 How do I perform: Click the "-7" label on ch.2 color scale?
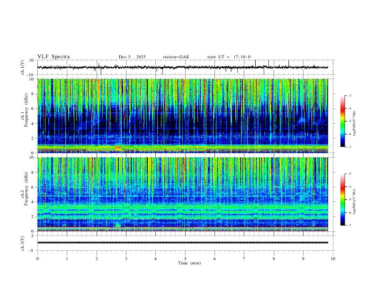[x=349, y=225]
